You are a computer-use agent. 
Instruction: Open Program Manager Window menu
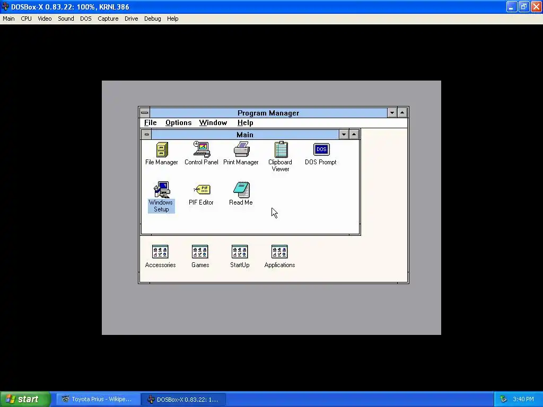(x=213, y=123)
